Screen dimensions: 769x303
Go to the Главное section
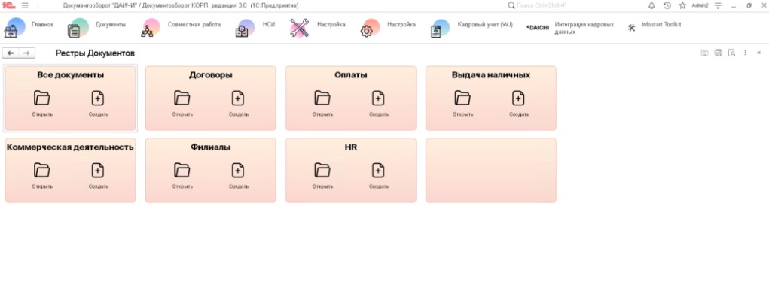[x=29, y=27]
